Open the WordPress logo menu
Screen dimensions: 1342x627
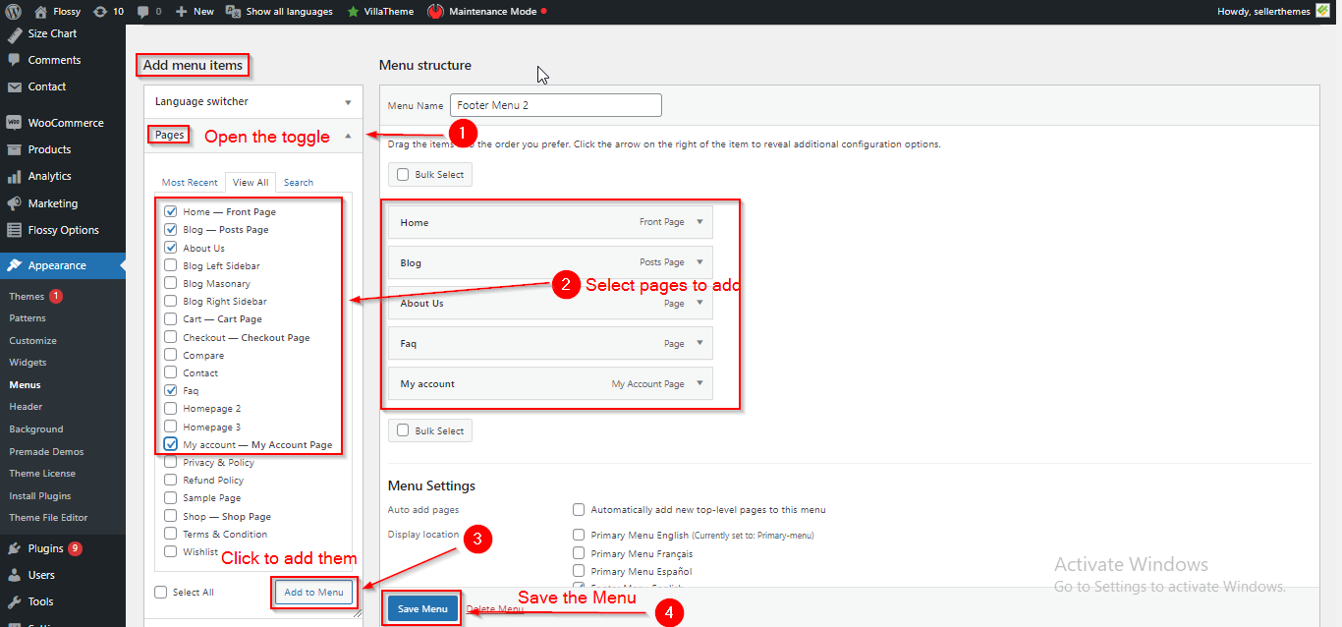[x=14, y=12]
